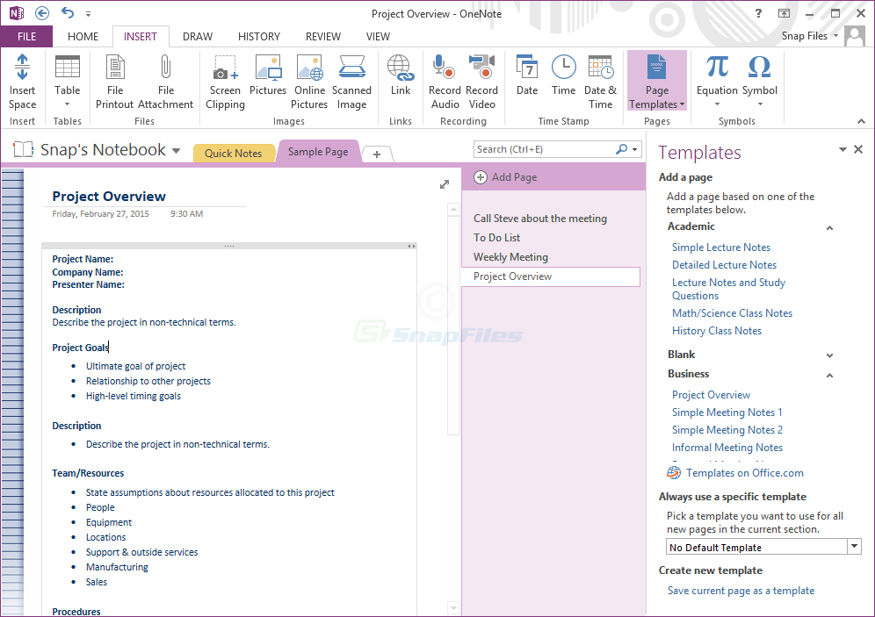Start Record Video
875x617 pixels.
click(x=481, y=82)
